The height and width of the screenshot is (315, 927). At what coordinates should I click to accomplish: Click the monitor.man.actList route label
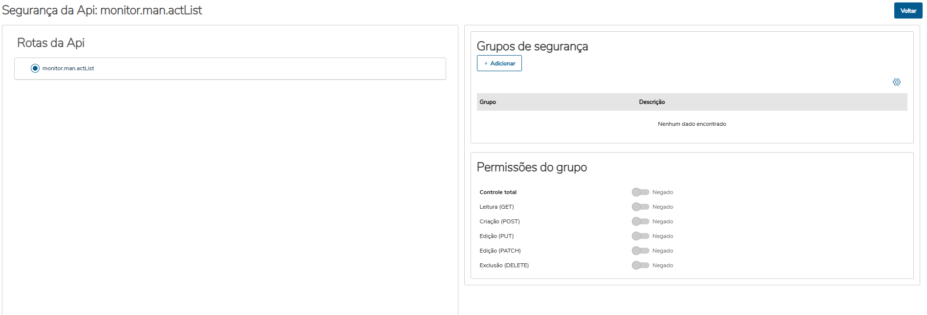pyautogui.click(x=68, y=68)
